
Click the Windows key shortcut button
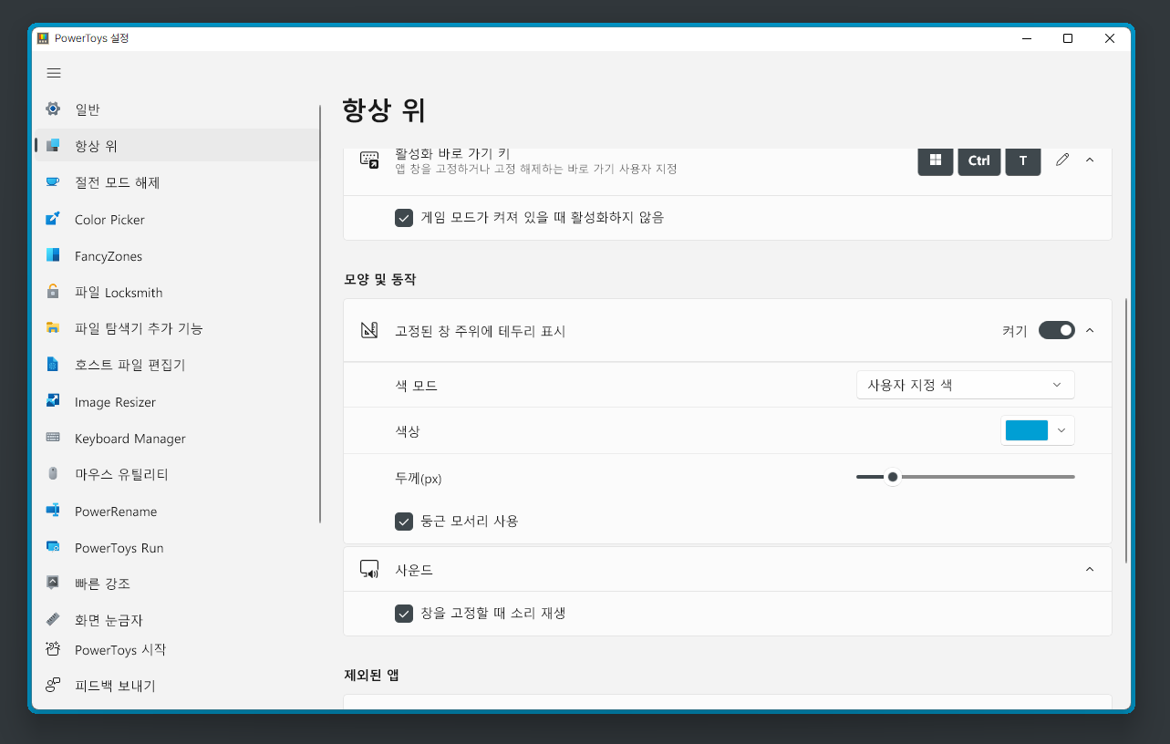pos(935,160)
